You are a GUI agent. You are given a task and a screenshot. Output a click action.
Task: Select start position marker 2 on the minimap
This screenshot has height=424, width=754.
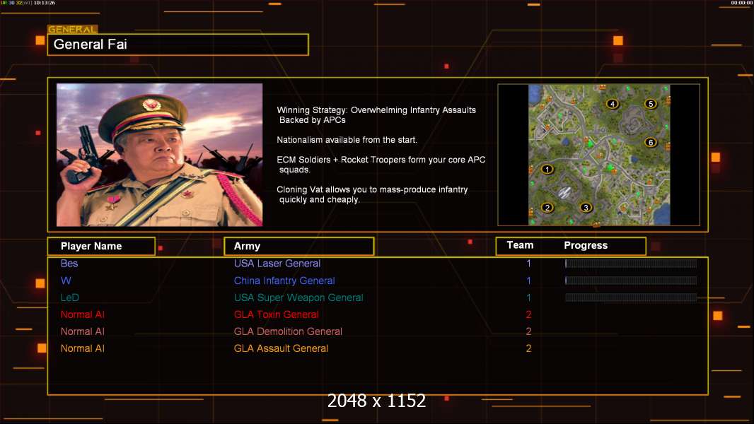547,208
